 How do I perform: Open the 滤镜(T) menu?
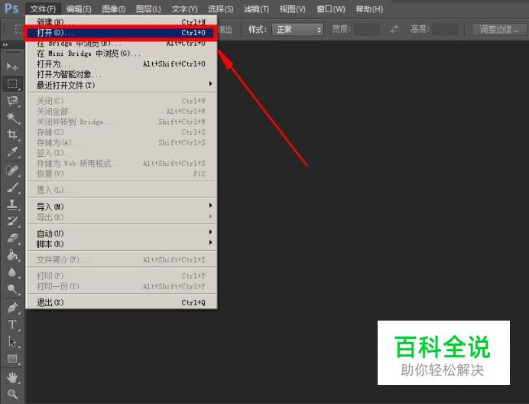point(256,9)
